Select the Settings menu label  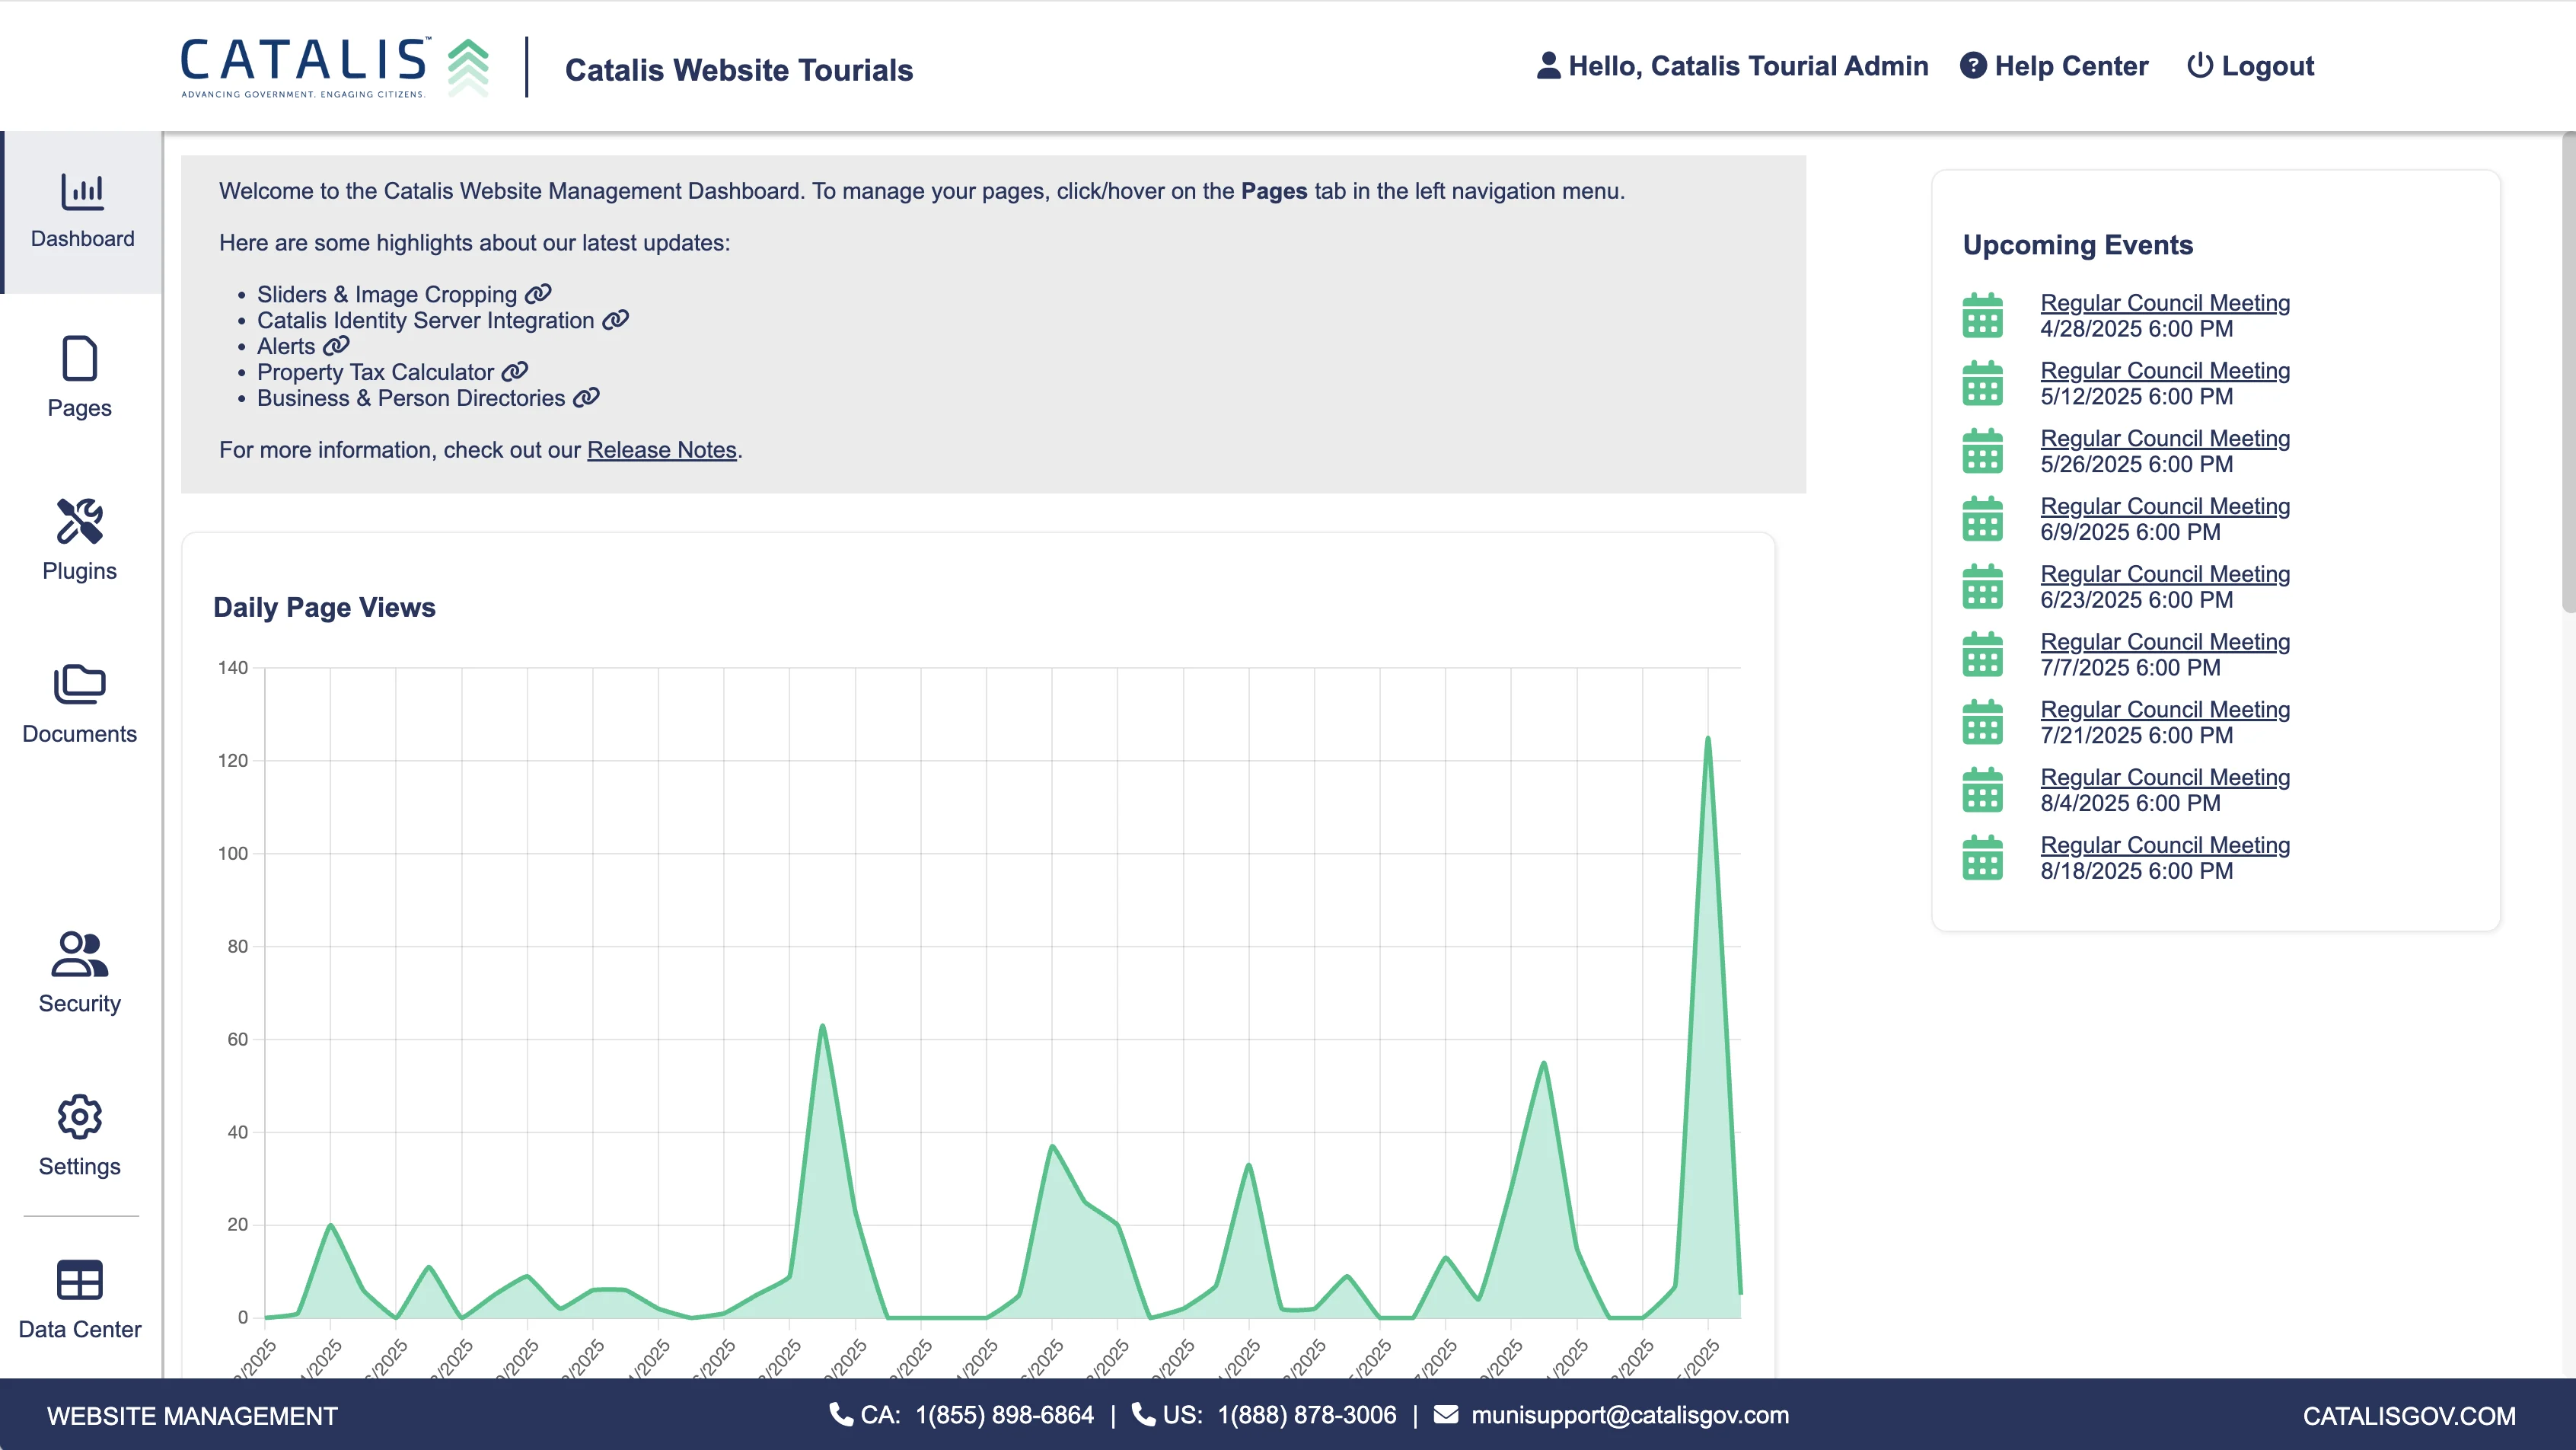[x=80, y=1167]
